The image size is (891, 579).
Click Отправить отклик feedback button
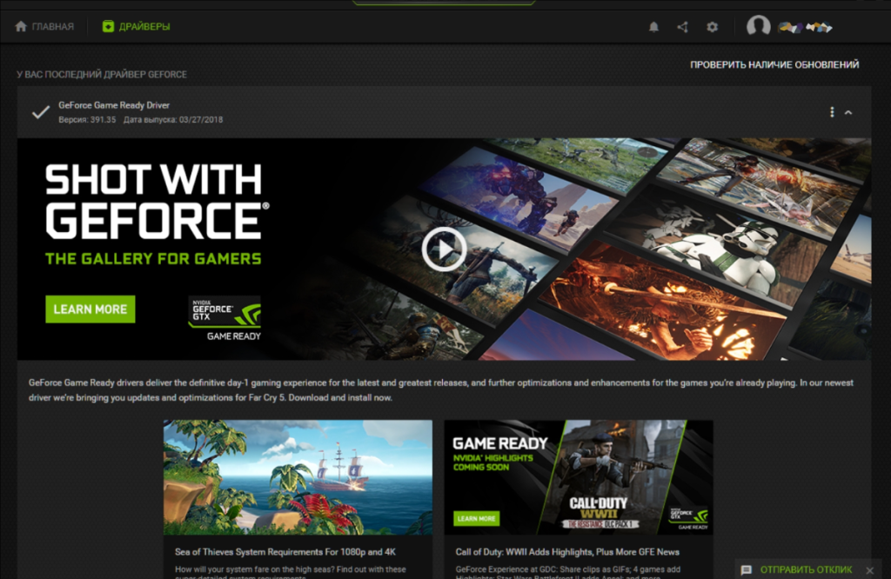pos(806,569)
